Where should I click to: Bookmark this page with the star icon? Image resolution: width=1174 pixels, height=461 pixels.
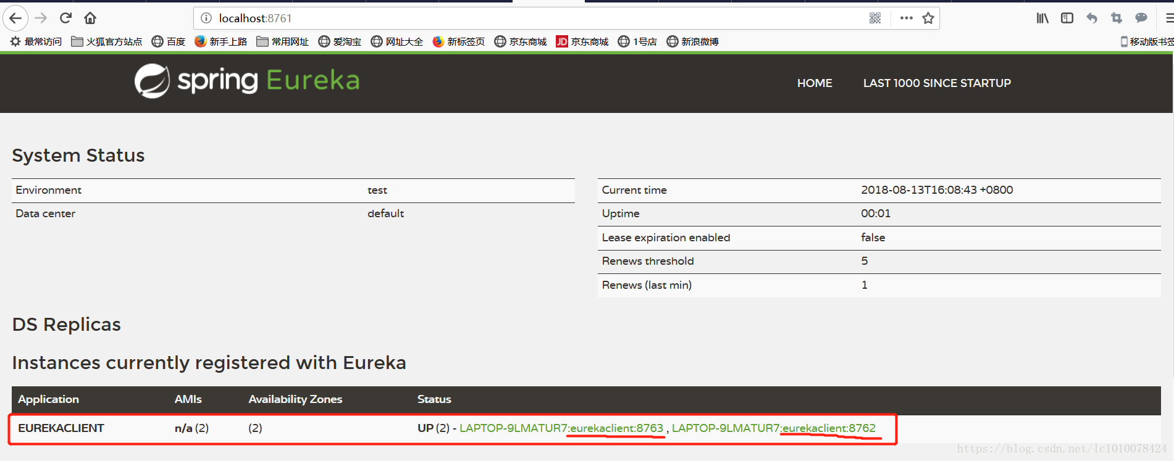(x=928, y=18)
